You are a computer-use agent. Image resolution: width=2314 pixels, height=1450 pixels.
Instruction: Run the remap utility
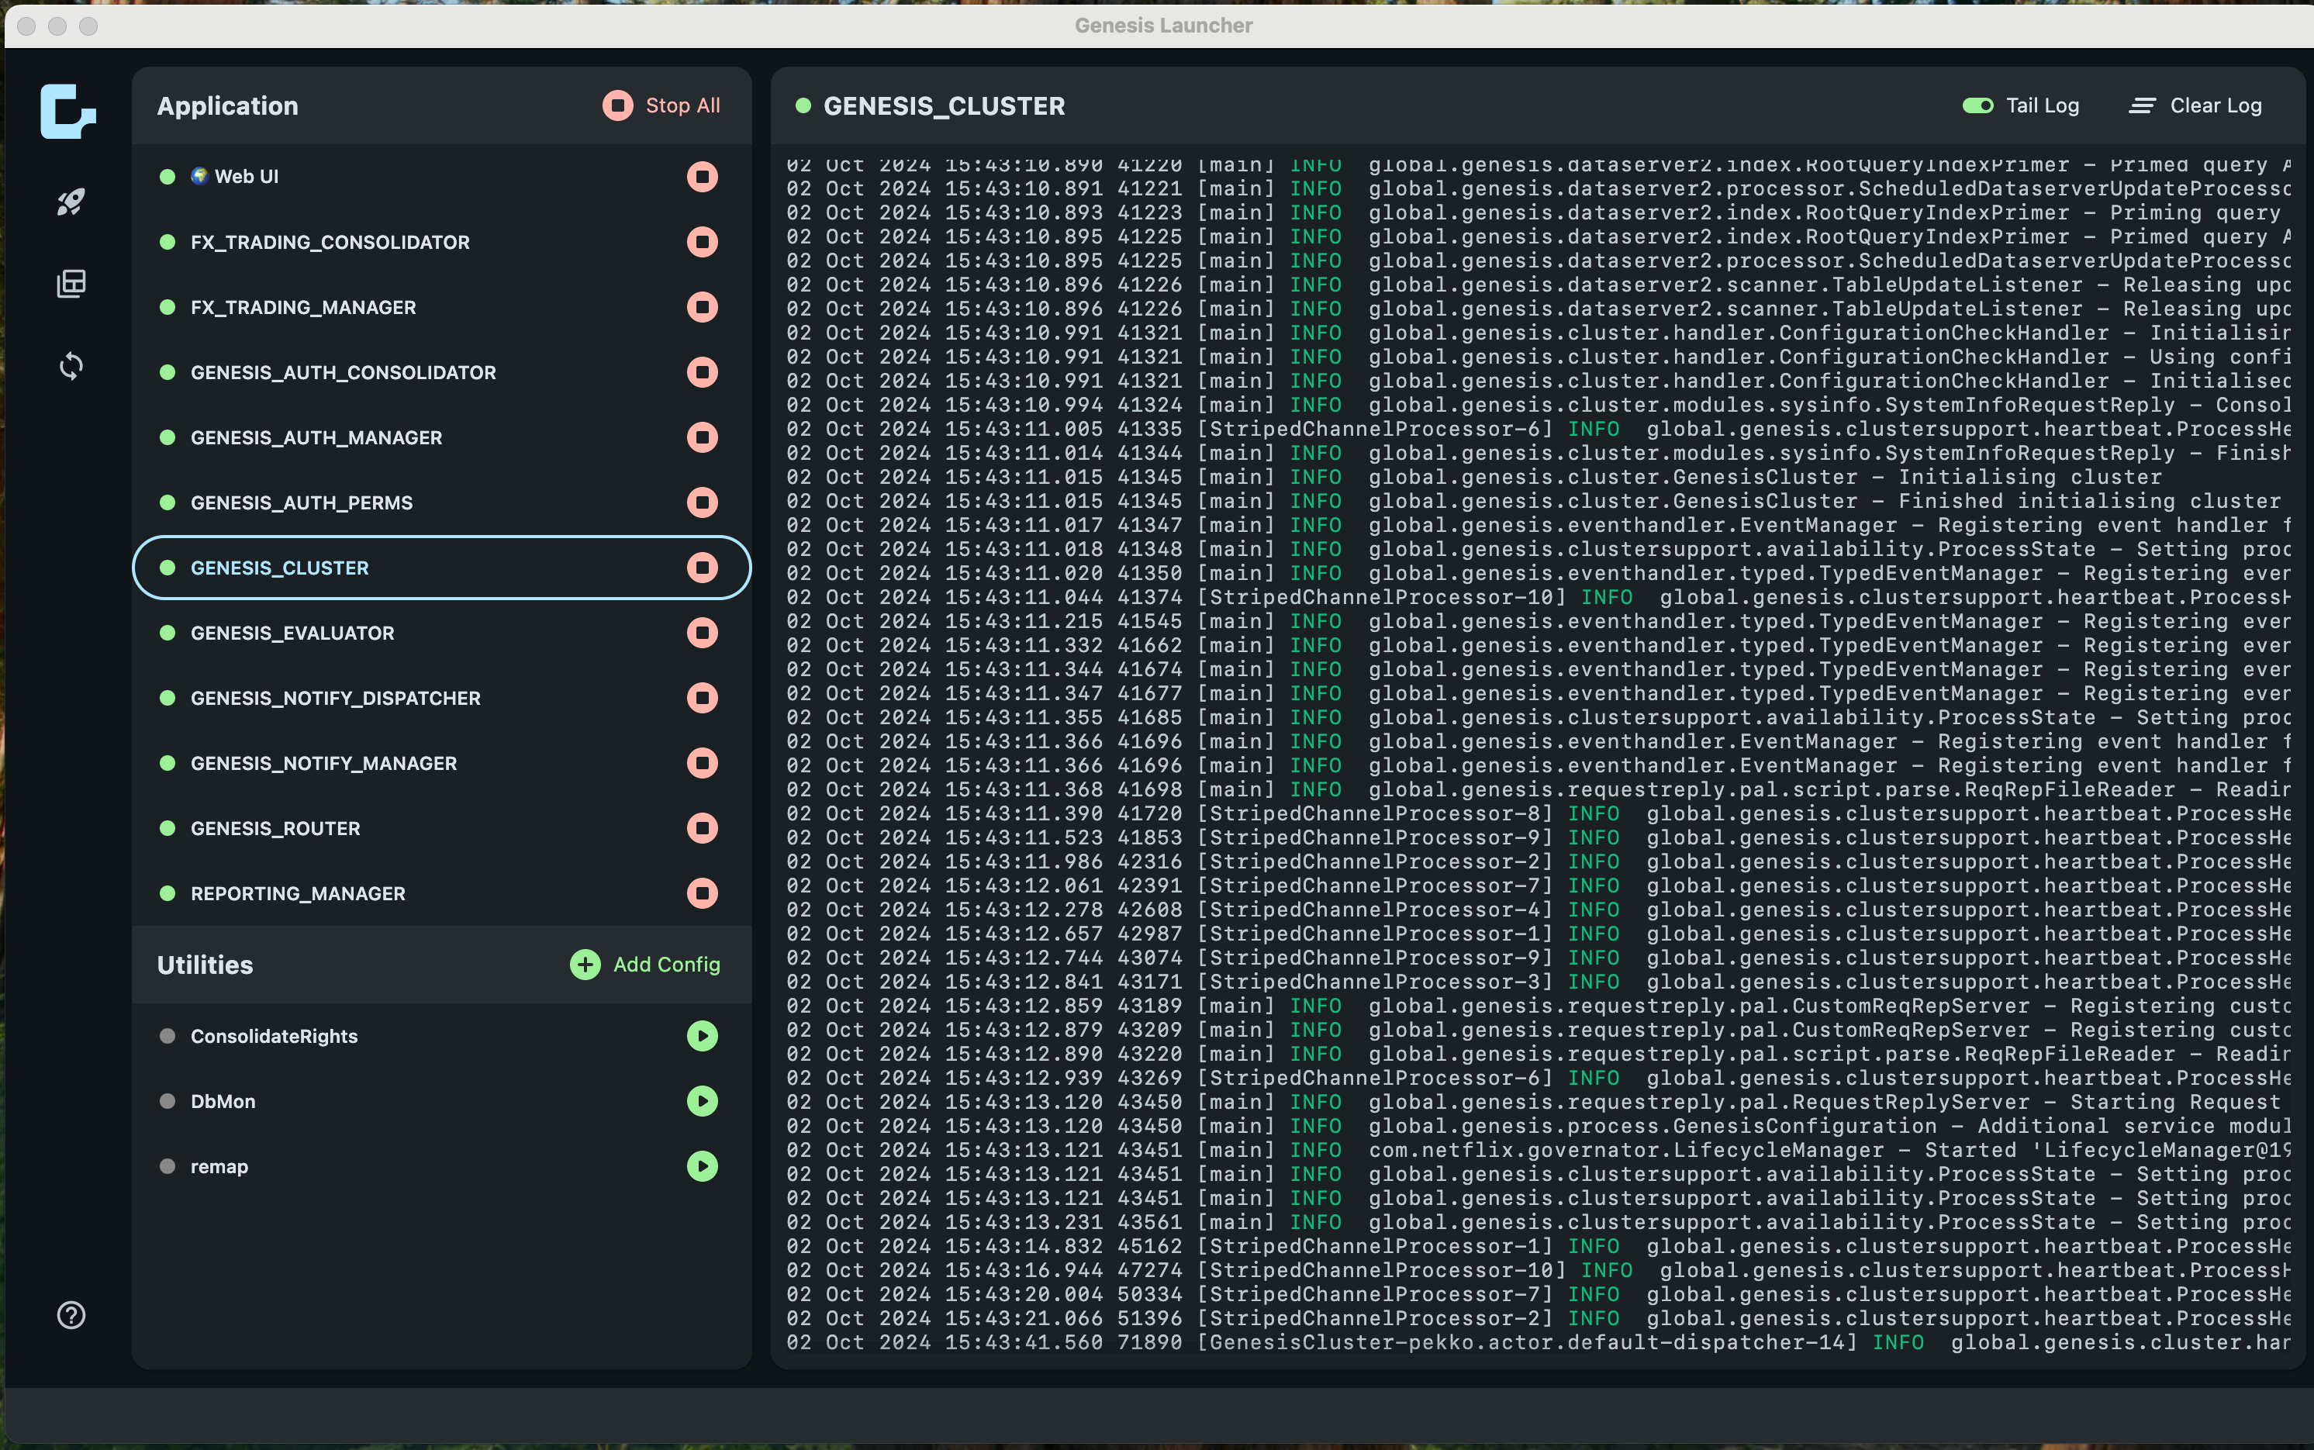(702, 1166)
